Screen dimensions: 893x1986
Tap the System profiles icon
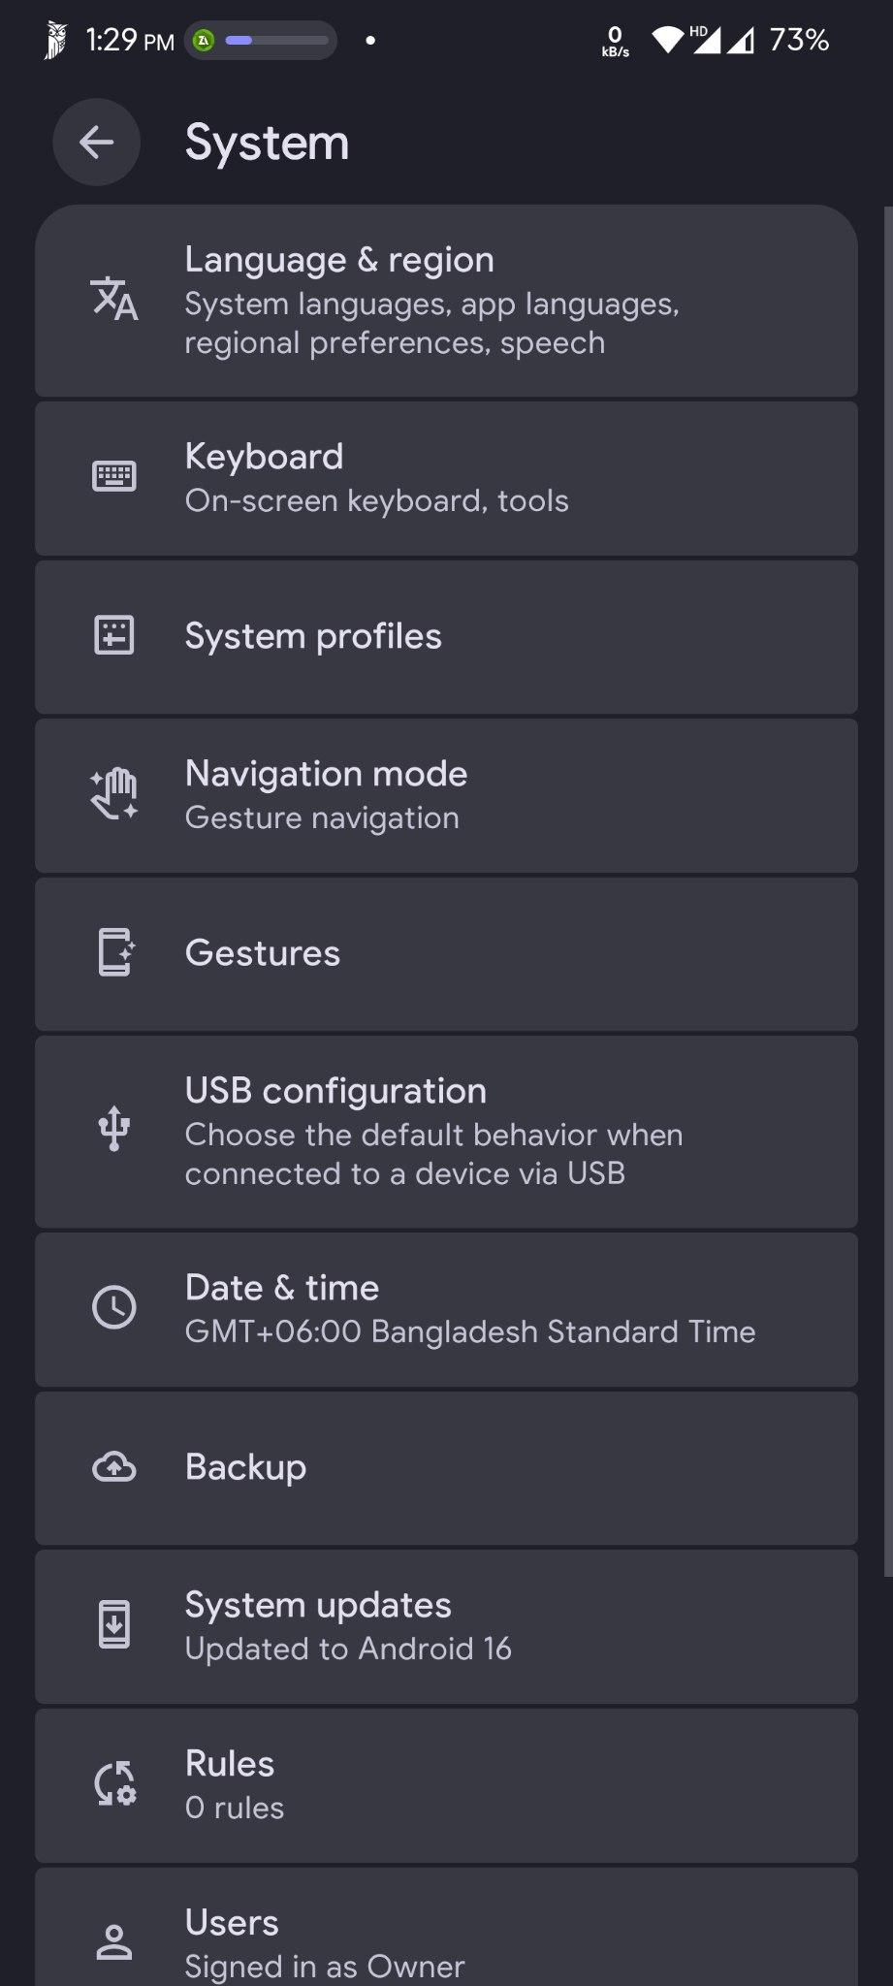click(114, 636)
